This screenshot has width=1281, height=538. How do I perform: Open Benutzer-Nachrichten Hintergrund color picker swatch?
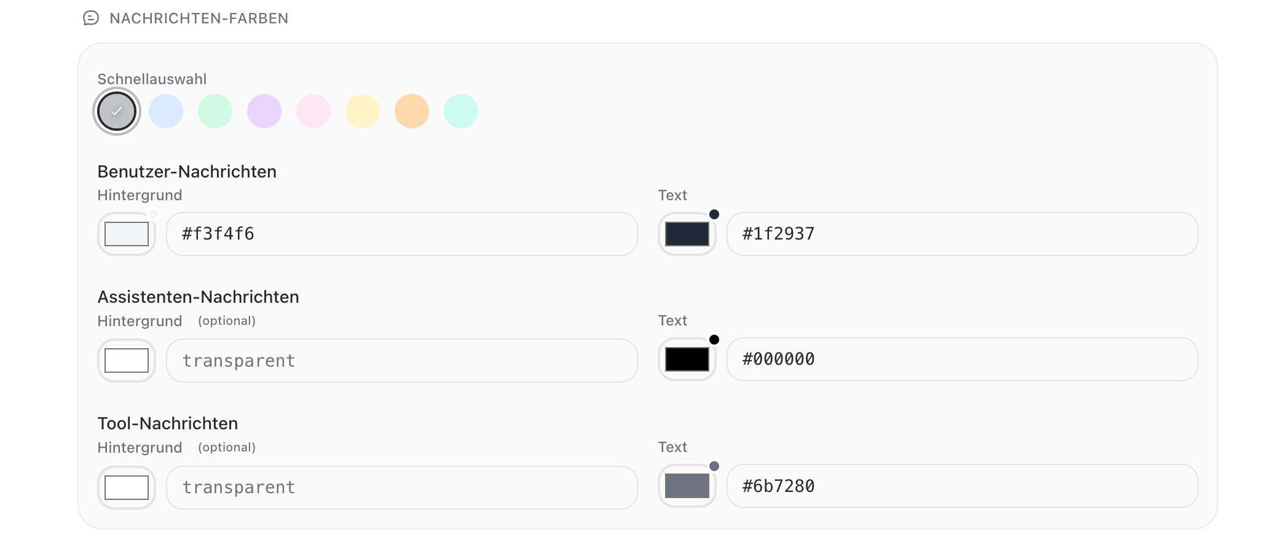pos(127,234)
